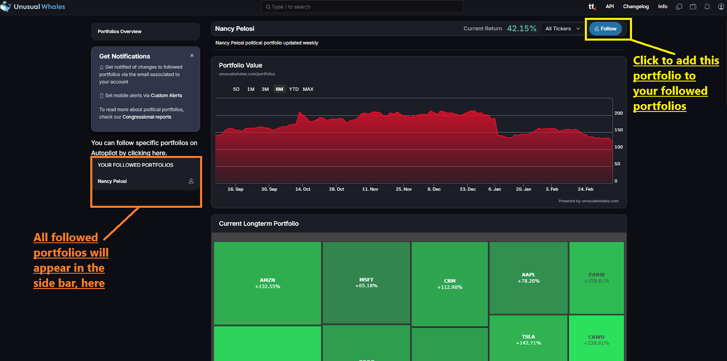The height and width of the screenshot is (361, 727).
Task: Click 'Nancy Pelosi political portfolio updated weekly' text
Action: [x=267, y=43]
